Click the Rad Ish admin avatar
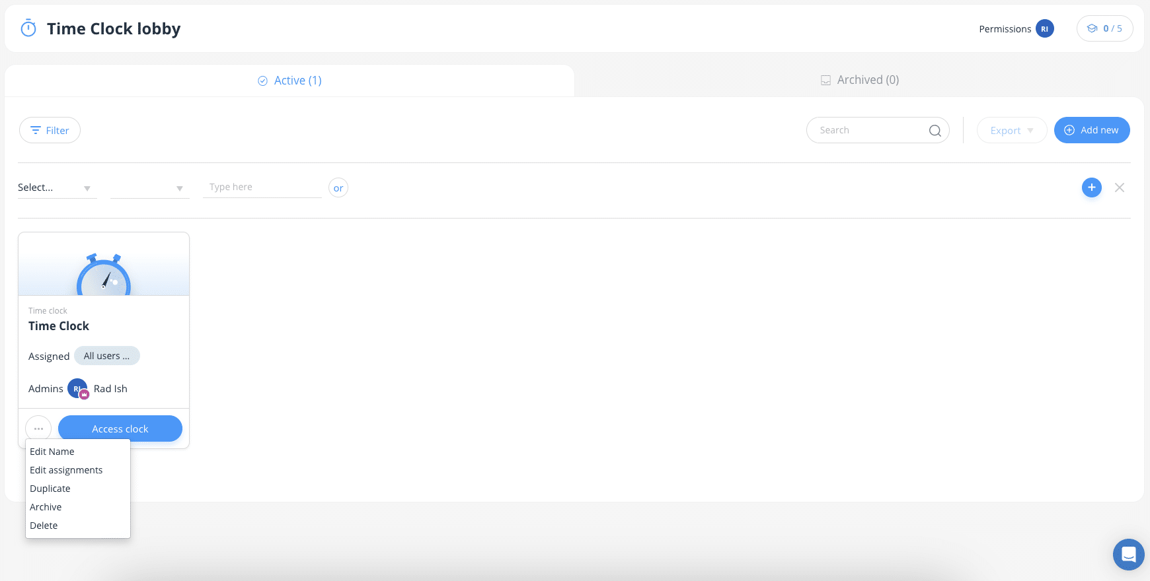The image size is (1150, 581). (77, 388)
